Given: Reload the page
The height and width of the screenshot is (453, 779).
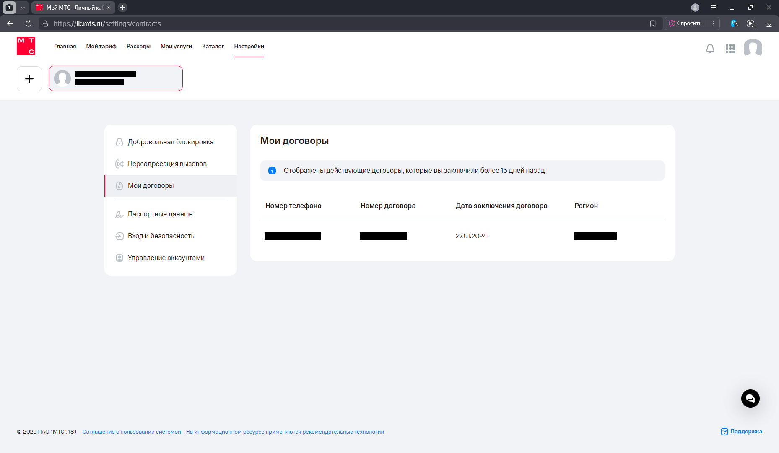Looking at the screenshot, I should pos(29,23).
